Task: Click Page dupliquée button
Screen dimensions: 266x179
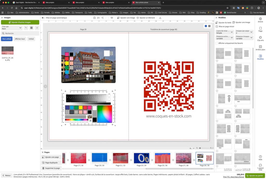Action: (x=51, y=163)
